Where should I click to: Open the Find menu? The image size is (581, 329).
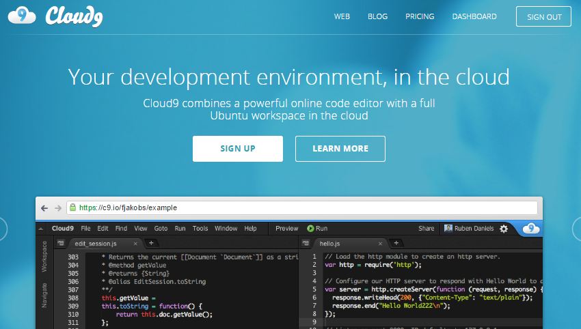tap(121, 229)
